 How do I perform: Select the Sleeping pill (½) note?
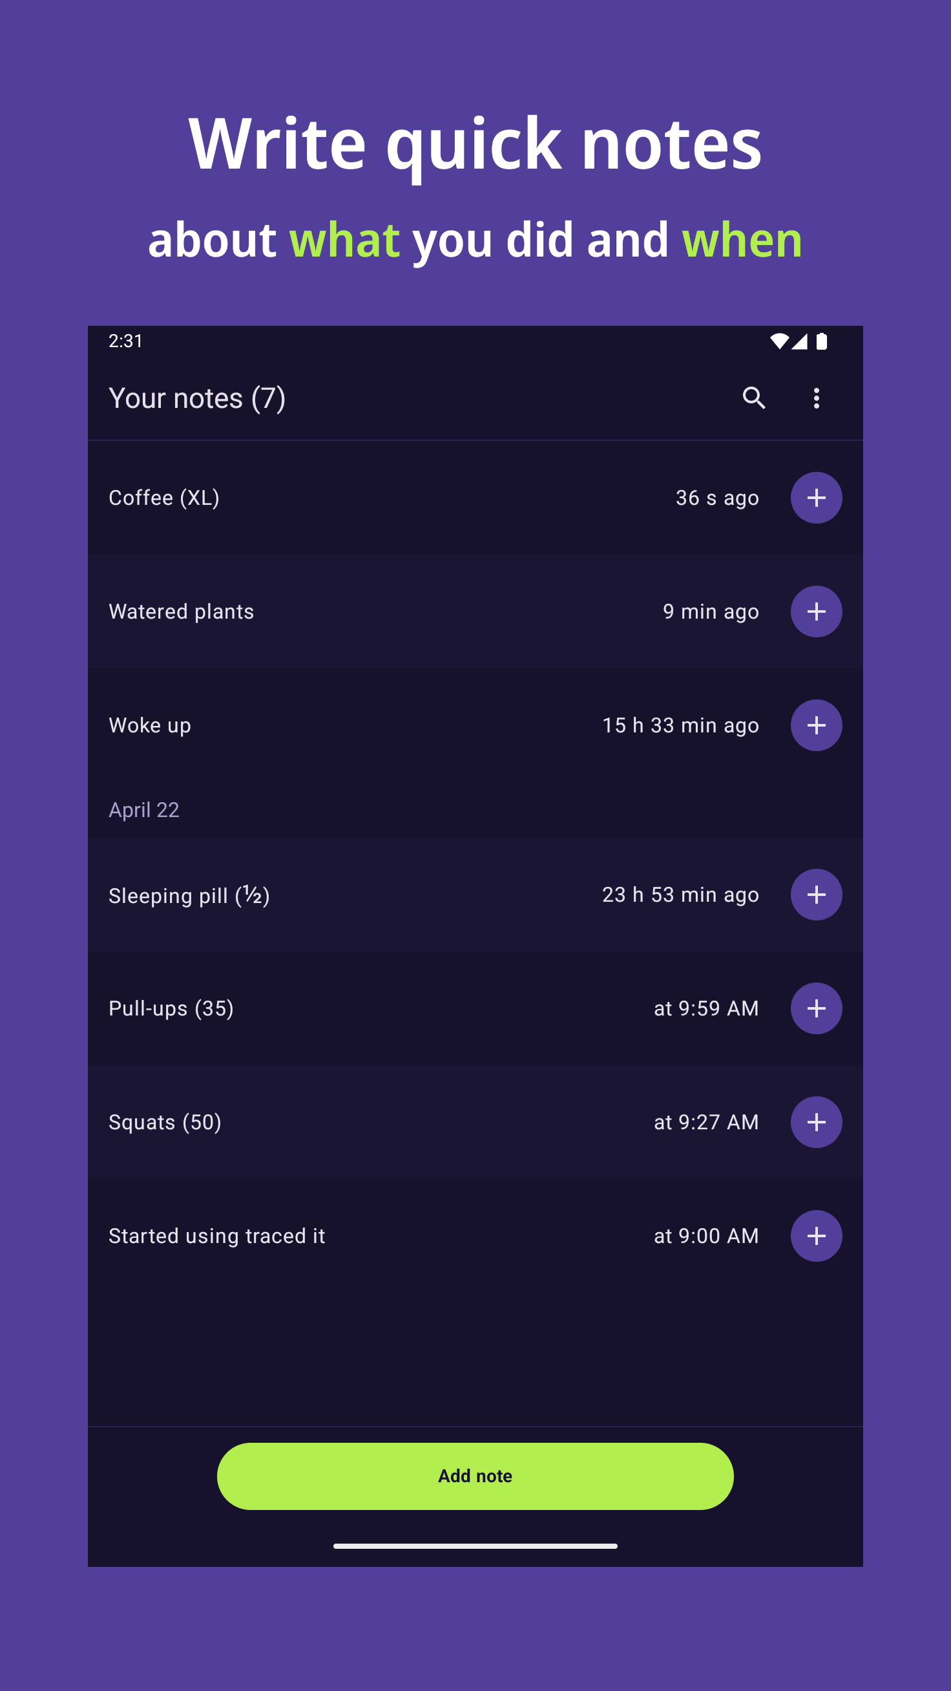pyautogui.click(x=189, y=895)
